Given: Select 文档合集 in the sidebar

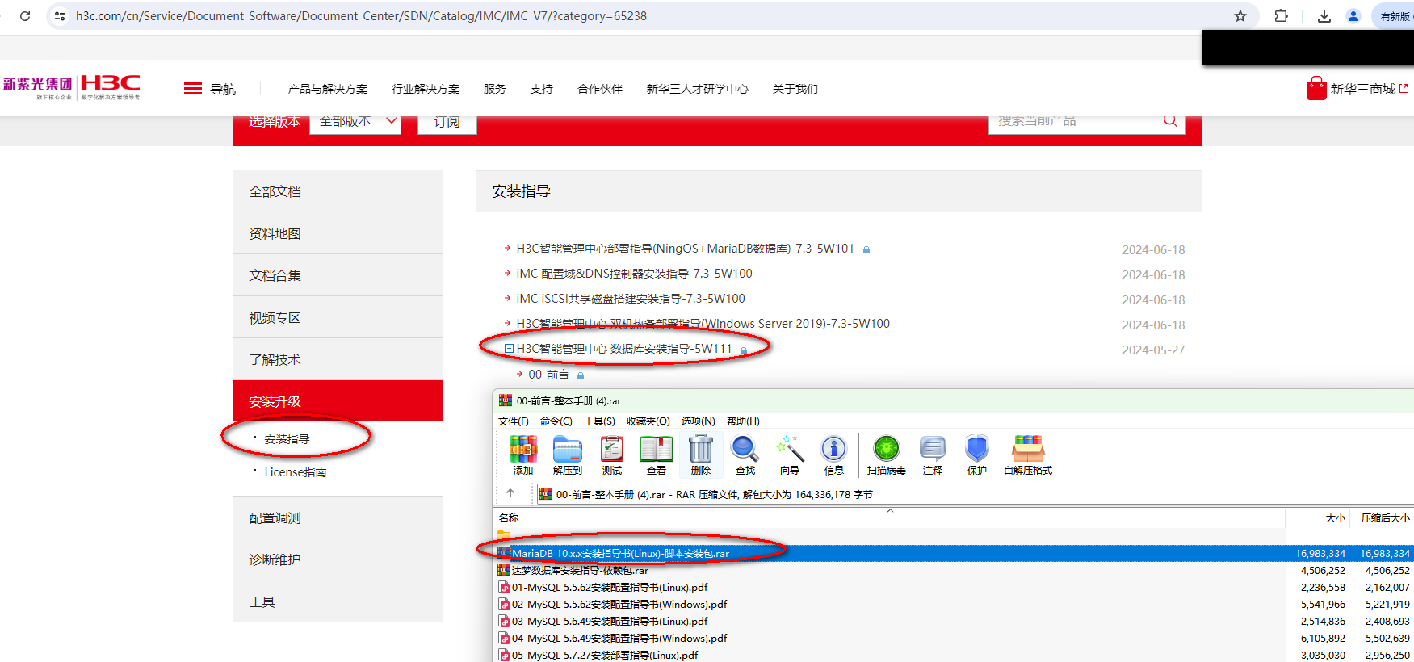Looking at the screenshot, I should click(x=338, y=275).
